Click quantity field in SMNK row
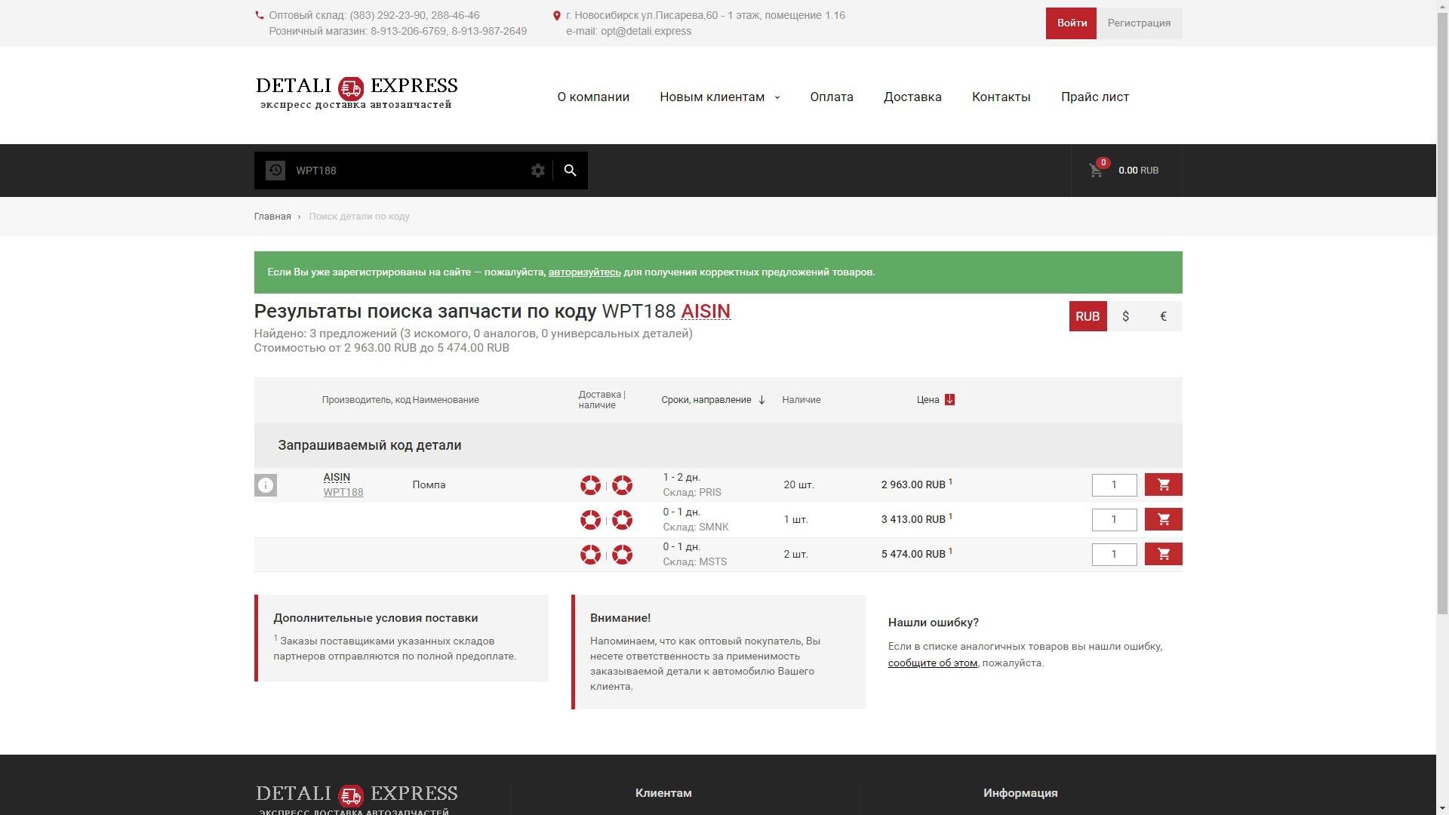Screen dimensions: 1449x815 (x=1114, y=520)
